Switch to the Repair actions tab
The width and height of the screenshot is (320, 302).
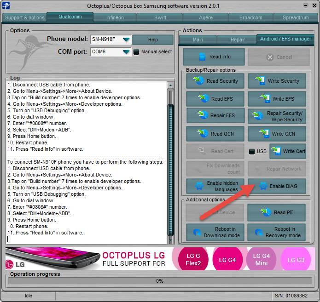coord(238,40)
